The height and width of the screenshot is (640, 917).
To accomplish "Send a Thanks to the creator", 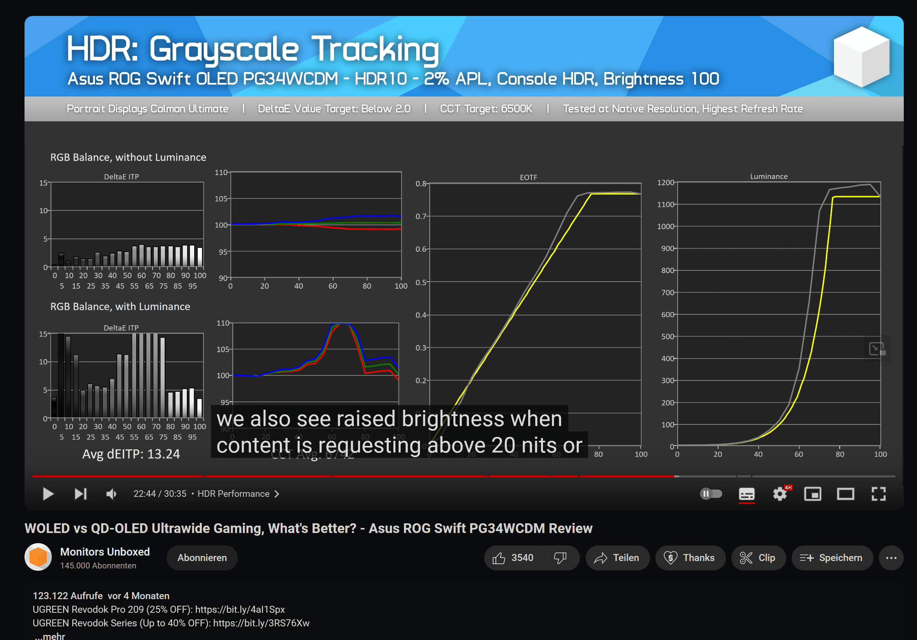I will 690,558.
